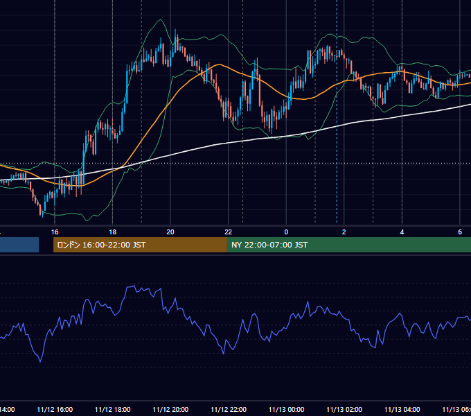Click the 11/13 02:00 date label

344,409
